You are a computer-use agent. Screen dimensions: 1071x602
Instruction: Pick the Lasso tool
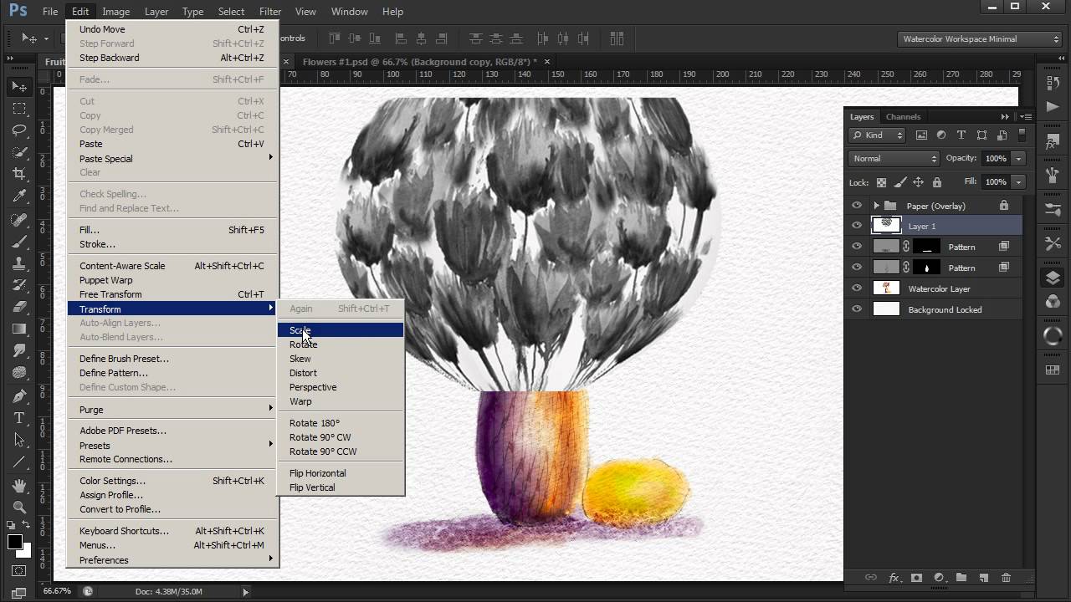coord(19,130)
